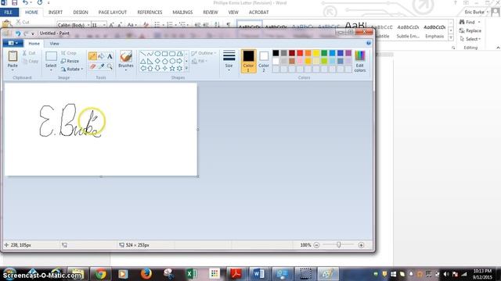This screenshot has width=501, height=281.
Task: Select the Magnifier tool
Action: tap(110, 66)
